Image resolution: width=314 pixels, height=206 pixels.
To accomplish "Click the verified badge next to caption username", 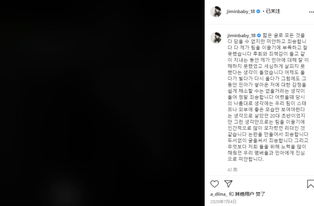I will [259, 35].
